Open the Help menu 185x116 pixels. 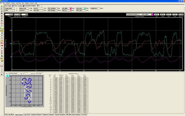point(36,3)
